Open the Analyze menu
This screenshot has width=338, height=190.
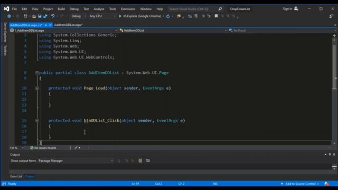click(x=99, y=9)
